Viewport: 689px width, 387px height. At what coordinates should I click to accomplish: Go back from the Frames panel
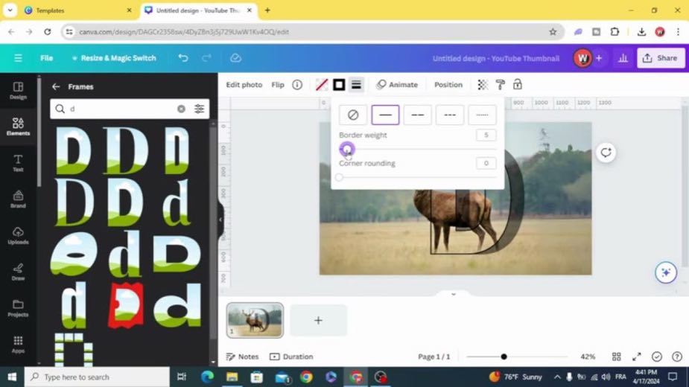click(x=56, y=86)
